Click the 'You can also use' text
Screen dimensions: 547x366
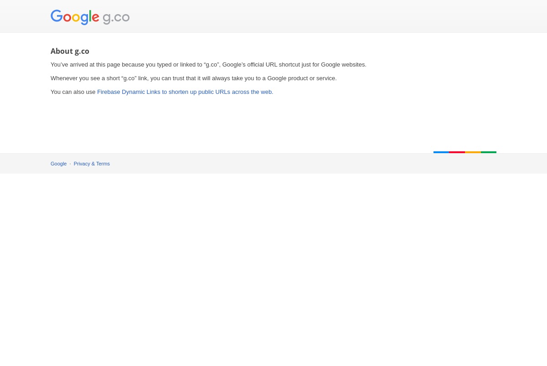pyautogui.click(x=73, y=92)
